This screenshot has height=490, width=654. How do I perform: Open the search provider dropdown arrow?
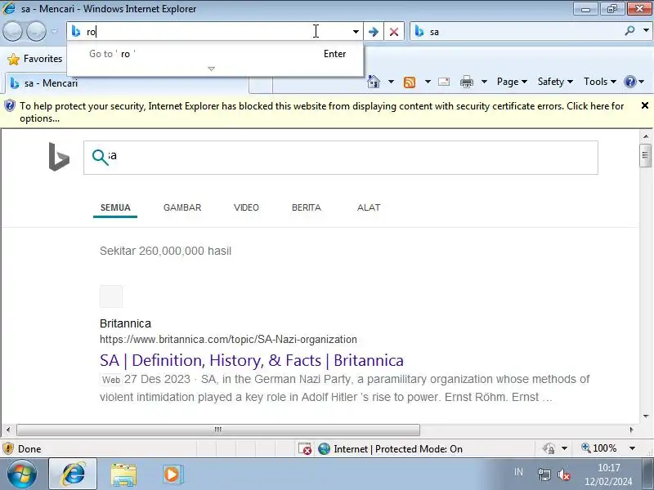click(646, 30)
